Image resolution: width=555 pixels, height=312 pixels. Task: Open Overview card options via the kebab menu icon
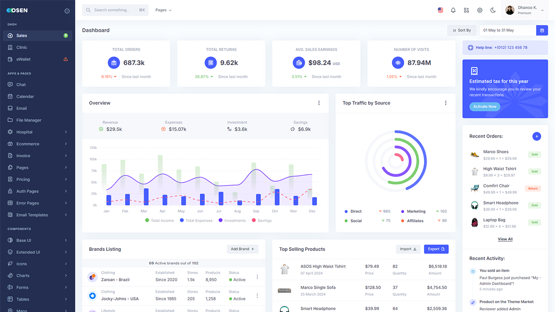pyautogui.click(x=319, y=103)
